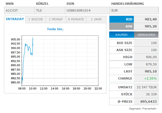Screen dimensions: 162x113
Task: Click the Ø-Preis value 895,6433
Action: (x=148, y=101)
